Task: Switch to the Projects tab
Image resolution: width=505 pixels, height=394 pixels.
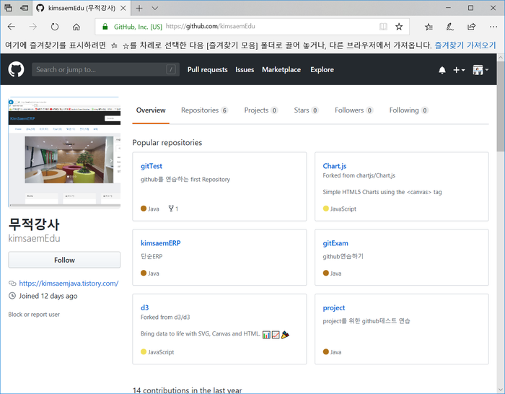Action: click(x=260, y=110)
